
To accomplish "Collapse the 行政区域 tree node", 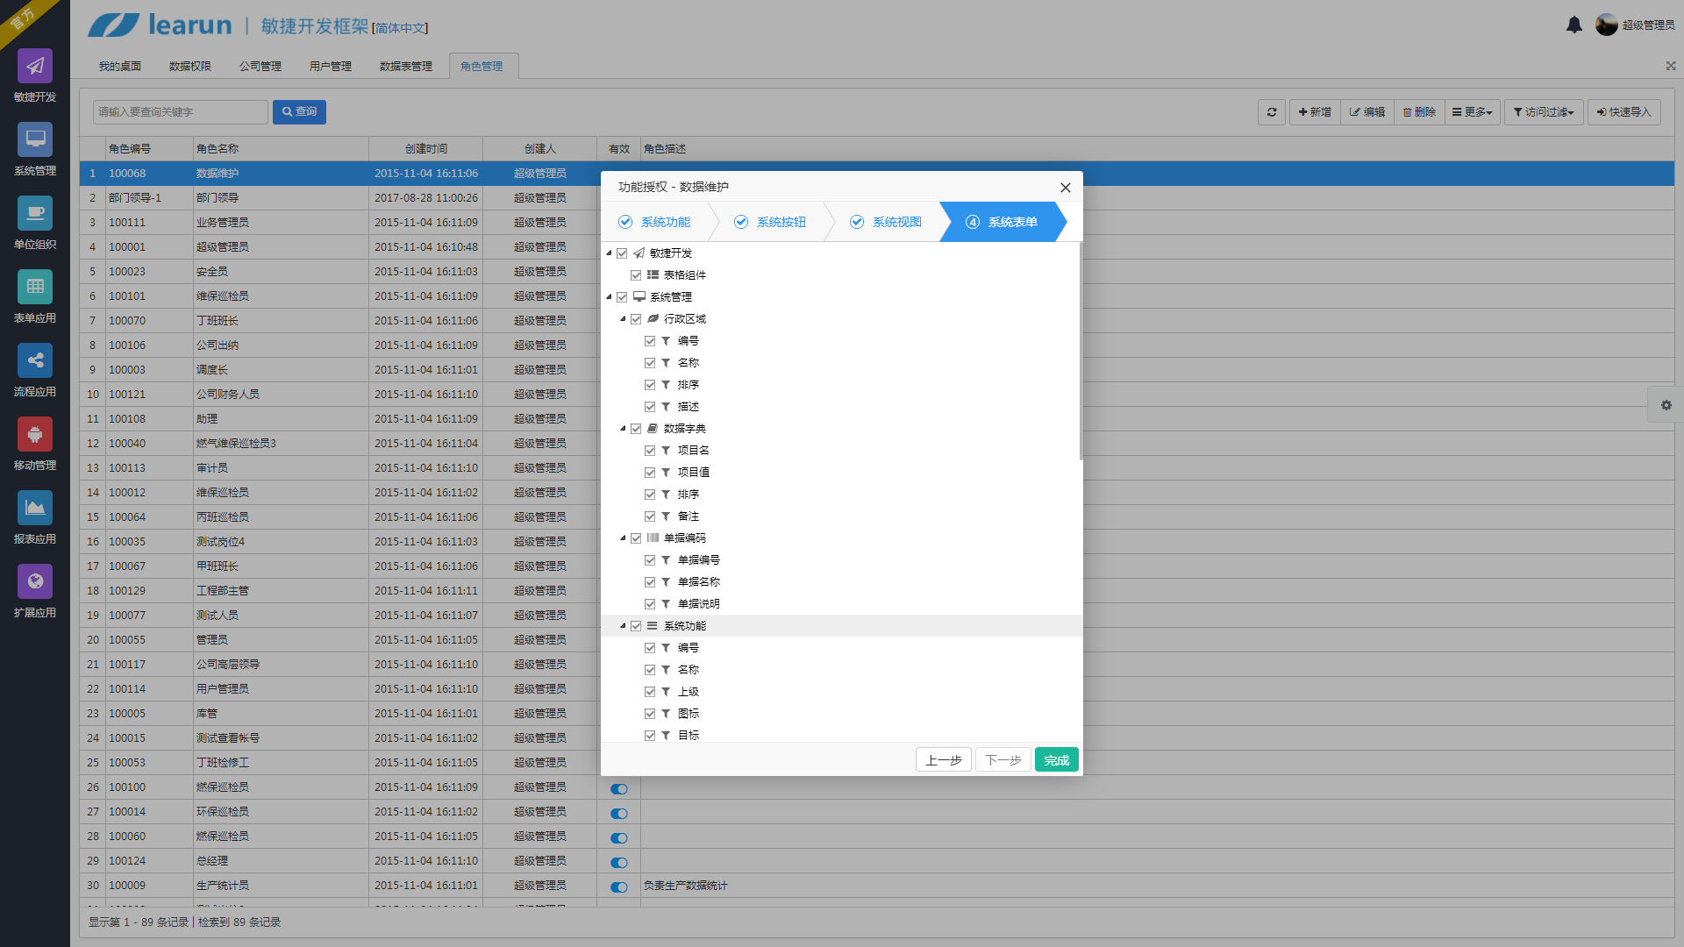I will [x=623, y=319].
